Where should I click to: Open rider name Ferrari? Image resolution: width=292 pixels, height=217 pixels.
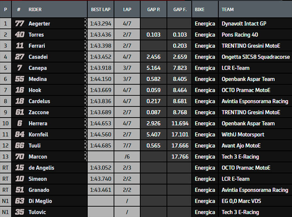37,46
